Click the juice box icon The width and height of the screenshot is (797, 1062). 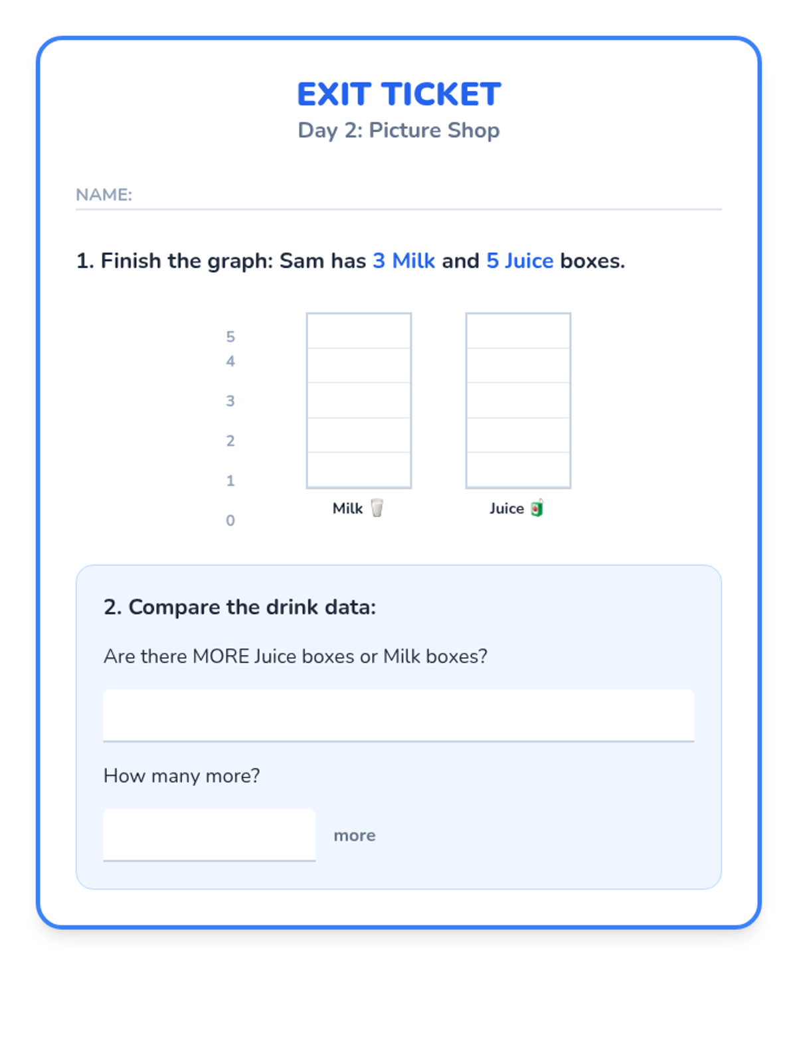(537, 508)
